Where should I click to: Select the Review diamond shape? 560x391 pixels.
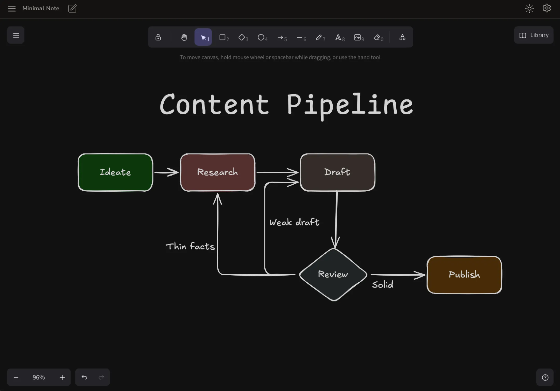[x=333, y=275]
